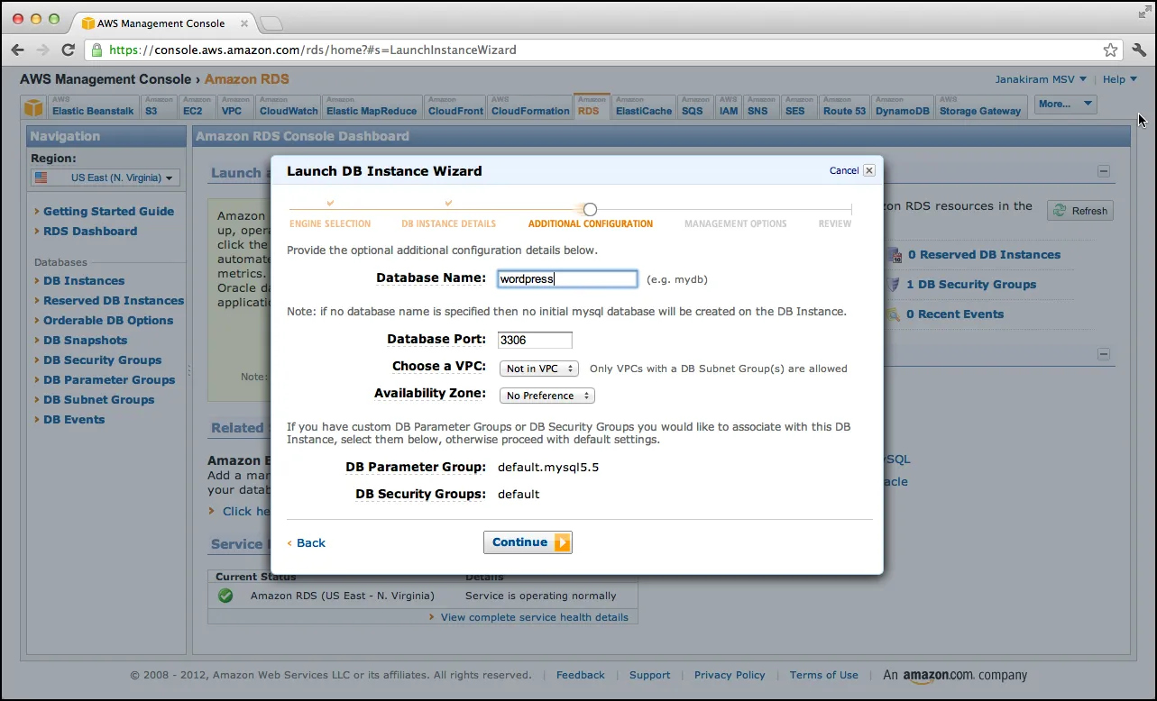Open the DynamoDB service tab
This screenshot has width=1157, height=701.
903,106
